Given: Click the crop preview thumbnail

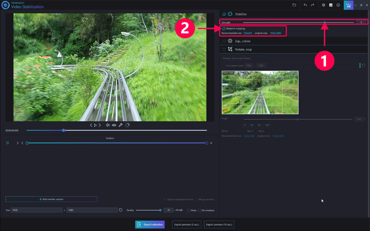Looking at the screenshot, I should click(x=260, y=92).
